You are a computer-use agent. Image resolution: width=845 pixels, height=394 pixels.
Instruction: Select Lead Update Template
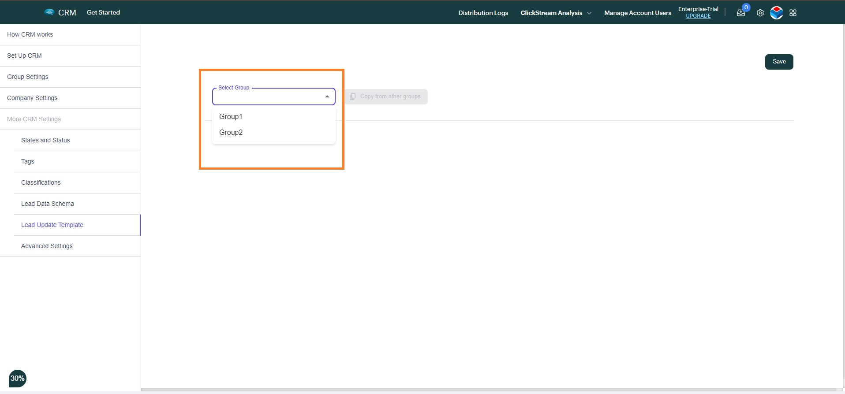pyautogui.click(x=77, y=225)
